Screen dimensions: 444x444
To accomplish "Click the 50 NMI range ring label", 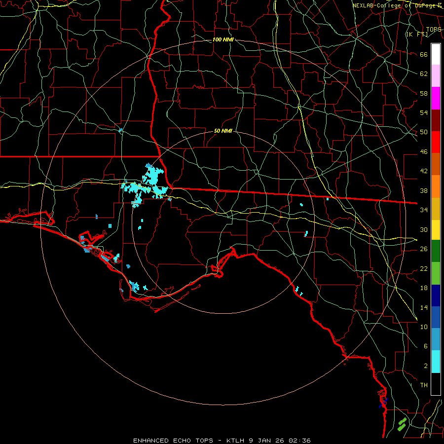I will click(x=223, y=131).
